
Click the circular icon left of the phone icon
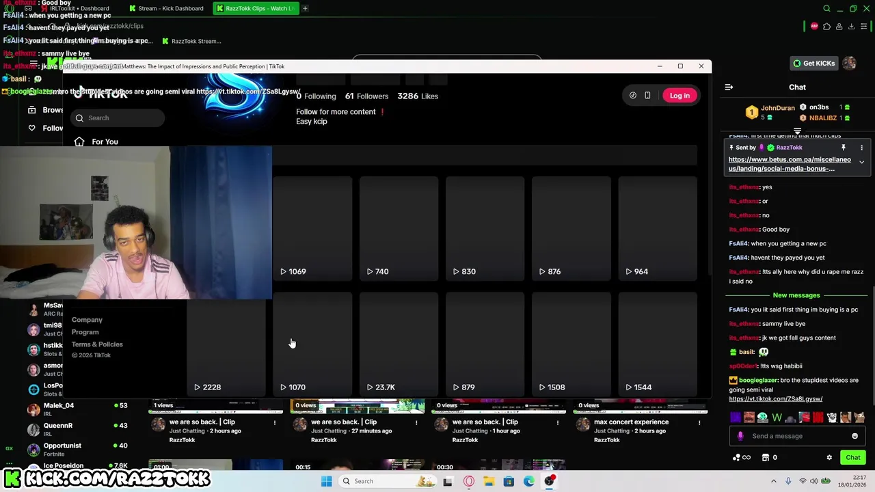pyautogui.click(x=633, y=96)
